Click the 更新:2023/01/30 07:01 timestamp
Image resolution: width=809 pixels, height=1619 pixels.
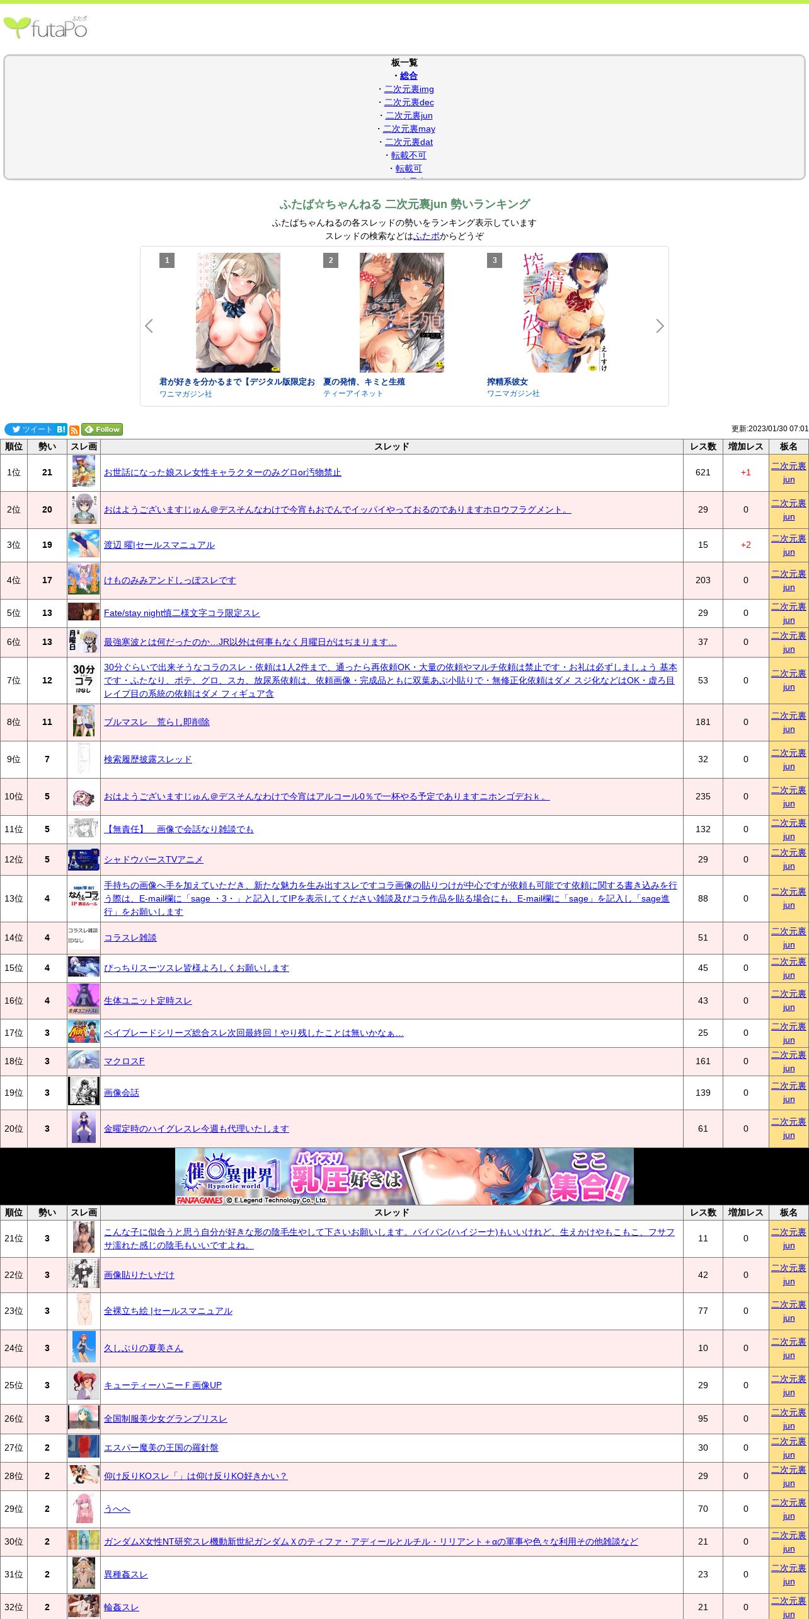click(770, 429)
